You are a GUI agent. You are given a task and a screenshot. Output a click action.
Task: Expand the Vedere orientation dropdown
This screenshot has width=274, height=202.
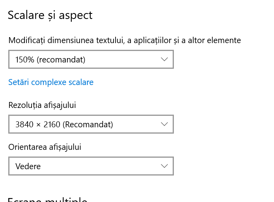(x=91, y=166)
